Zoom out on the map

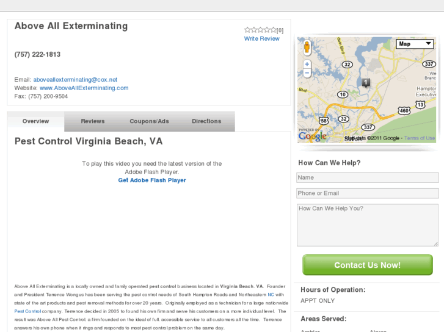coord(307,72)
